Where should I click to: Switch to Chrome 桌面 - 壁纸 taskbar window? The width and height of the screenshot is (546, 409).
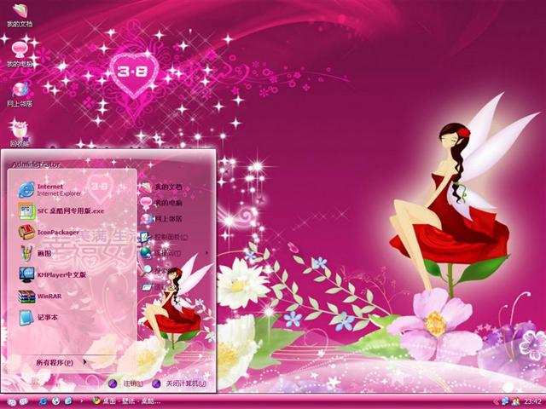tap(127, 401)
